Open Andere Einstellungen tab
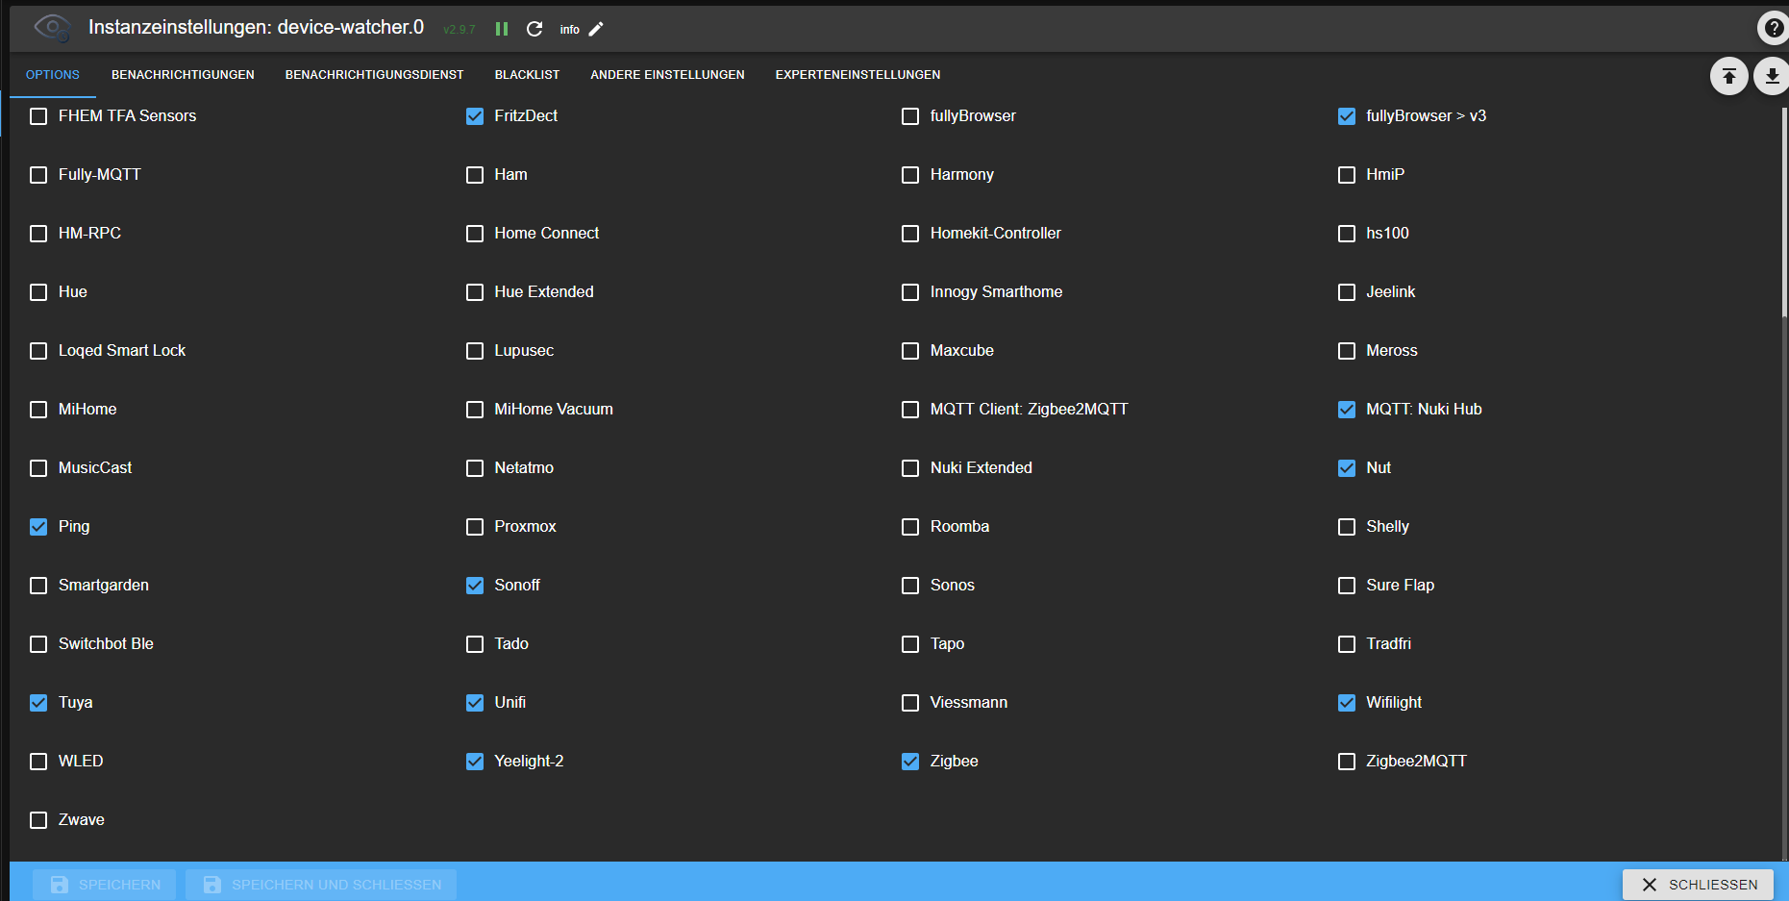This screenshot has height=901, width=1789. click(667, 75)
